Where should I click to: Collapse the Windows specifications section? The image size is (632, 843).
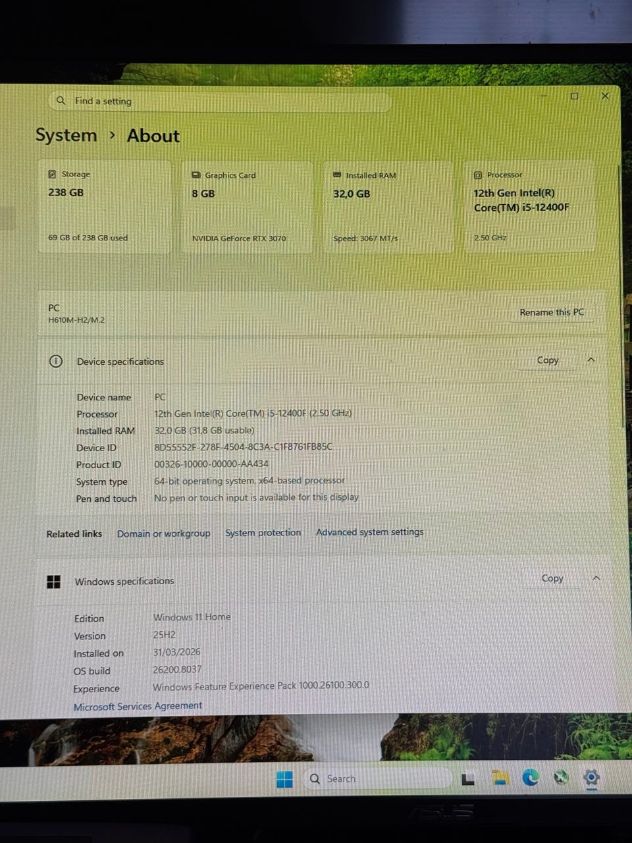(x=596, y=578)
